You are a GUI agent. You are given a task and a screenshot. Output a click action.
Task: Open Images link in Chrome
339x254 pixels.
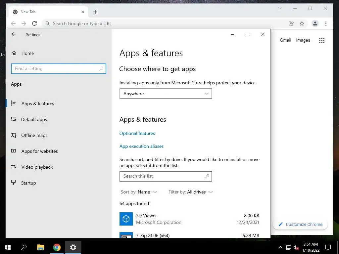(x=303, y=40)
